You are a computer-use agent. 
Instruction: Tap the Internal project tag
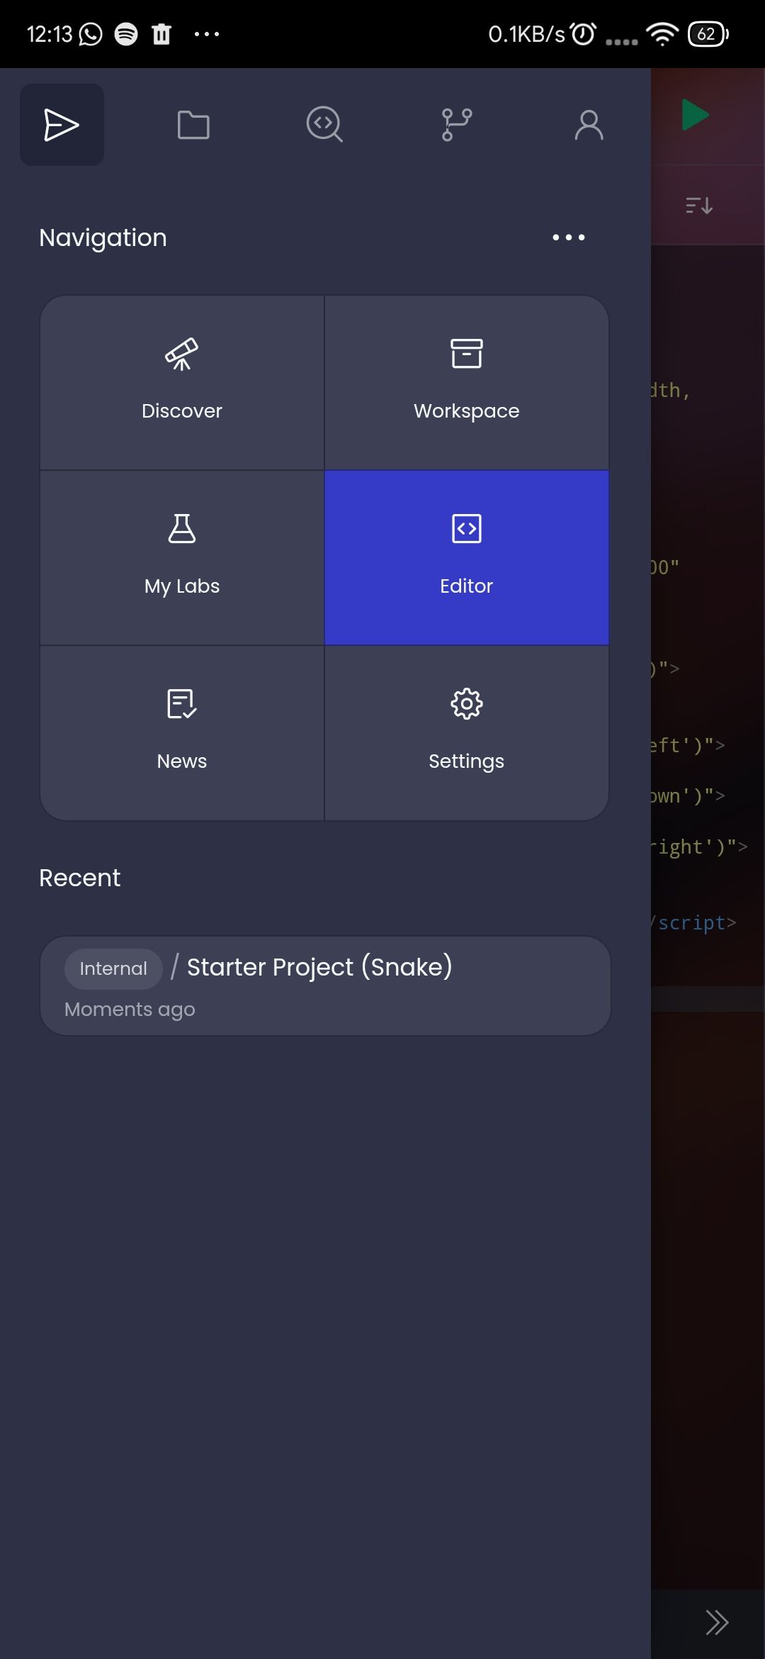[113, 968]
